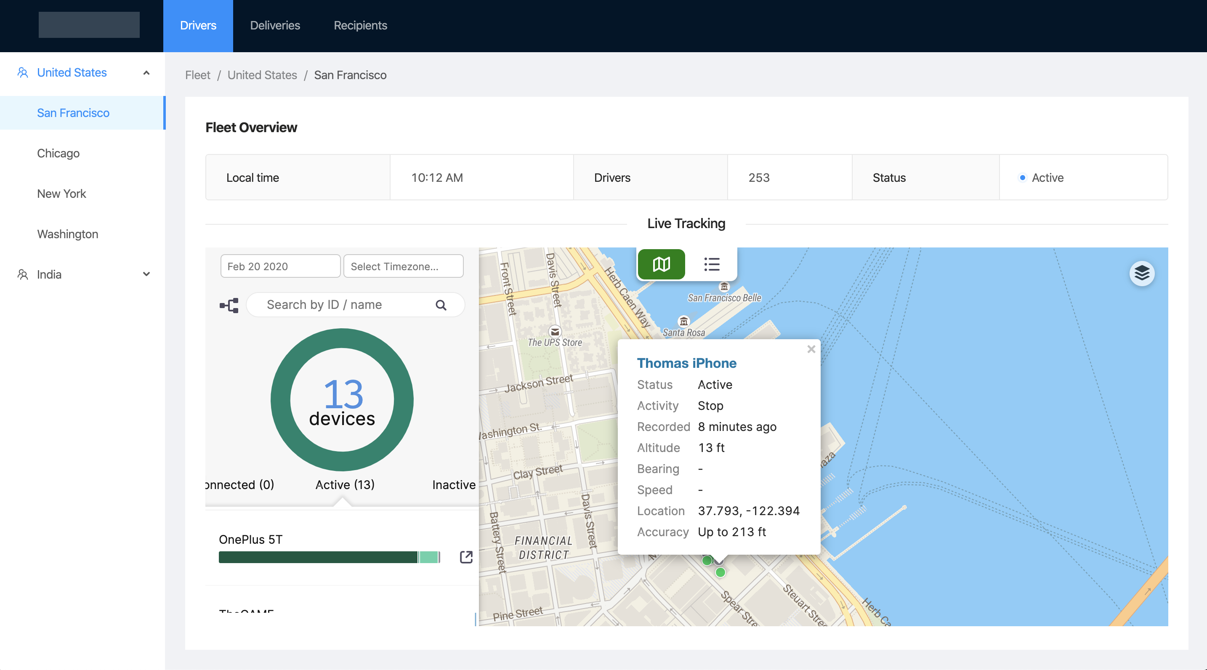Image resolution: width=1207 pixels, height=670 pixels.
Task: Collapse the United States region
Action: (147, 73)
